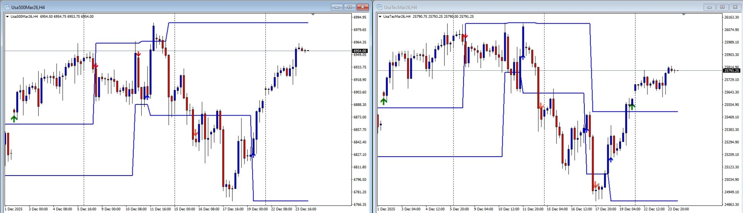Open the UsaTecMar26,H4 chart dropdown triangle
This screenshot has width=743, height=213.
[x=380, y=17]
